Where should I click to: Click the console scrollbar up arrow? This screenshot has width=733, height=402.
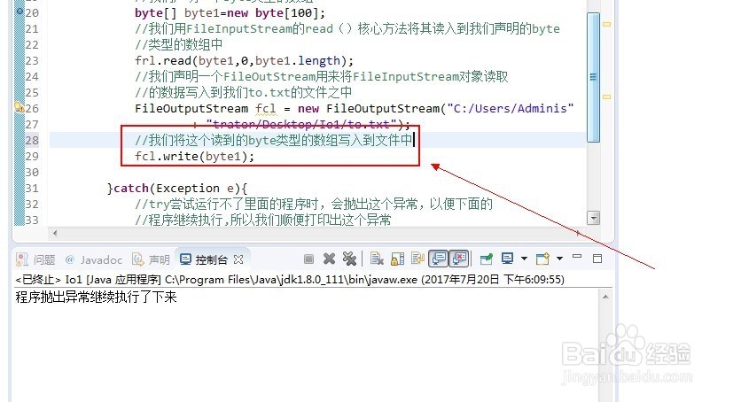605,297
